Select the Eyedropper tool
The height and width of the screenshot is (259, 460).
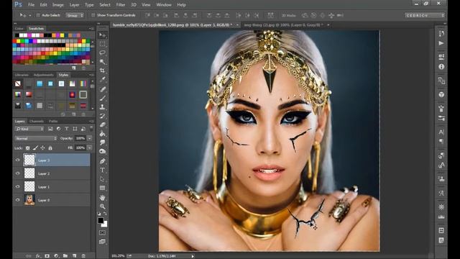[x=102, y=79]
